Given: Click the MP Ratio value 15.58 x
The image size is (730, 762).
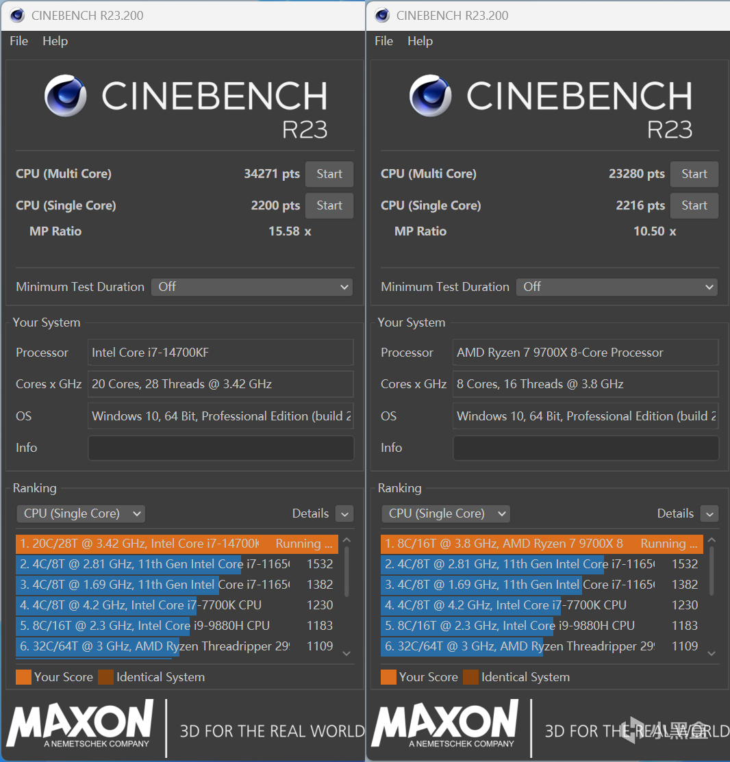Looking at the screenshot, I should [x=290, y=231].
